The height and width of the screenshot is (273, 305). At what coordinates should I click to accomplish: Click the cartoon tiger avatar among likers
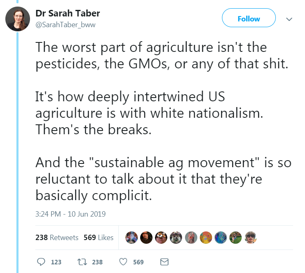click(161, 238)
